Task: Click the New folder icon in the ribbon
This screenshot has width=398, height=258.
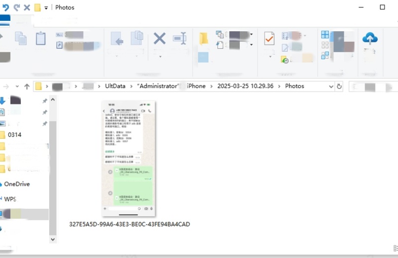Action: 203,38
